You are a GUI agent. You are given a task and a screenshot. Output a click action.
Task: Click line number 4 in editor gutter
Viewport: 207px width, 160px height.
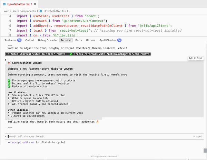click(x=10, y=16)
